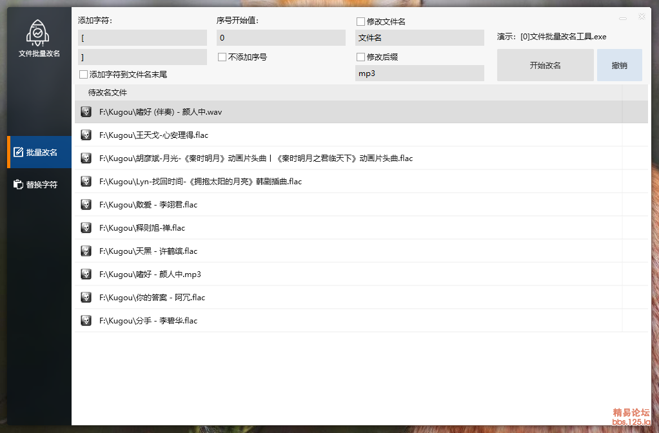Image resolution: width=659 pixels, height=433 pixels.
Task: Click the file icon for 嗜好 (伴奏) - 颜人中.wav
Action: pos(86,111)
